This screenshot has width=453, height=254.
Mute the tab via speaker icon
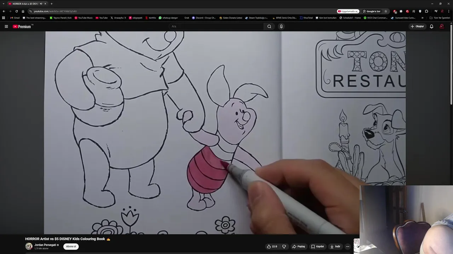41,4
